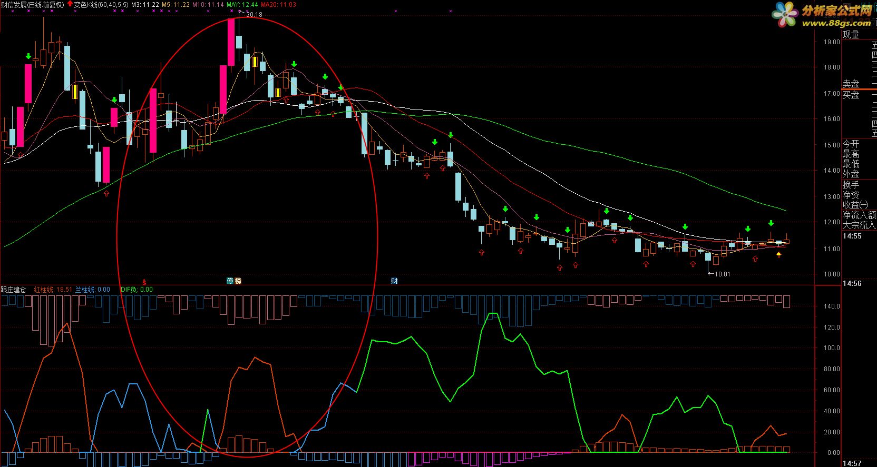Click the 跟庄建仓 sub-indicator name

point(13,289)
